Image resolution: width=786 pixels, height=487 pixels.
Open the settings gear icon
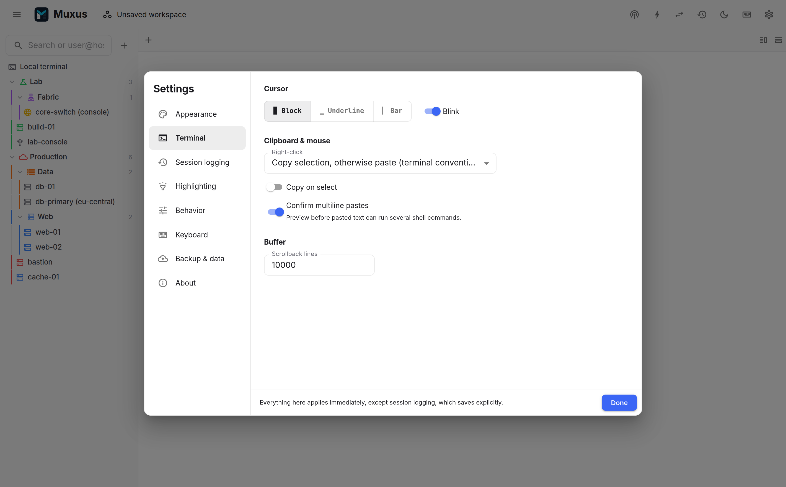(769, 14)
